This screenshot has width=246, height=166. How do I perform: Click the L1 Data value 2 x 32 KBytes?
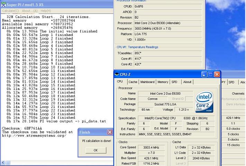point(201,148)
